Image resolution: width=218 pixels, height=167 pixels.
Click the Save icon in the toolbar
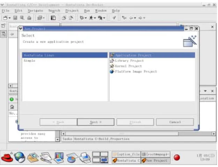pyautogui.click(x=15, y=18)
